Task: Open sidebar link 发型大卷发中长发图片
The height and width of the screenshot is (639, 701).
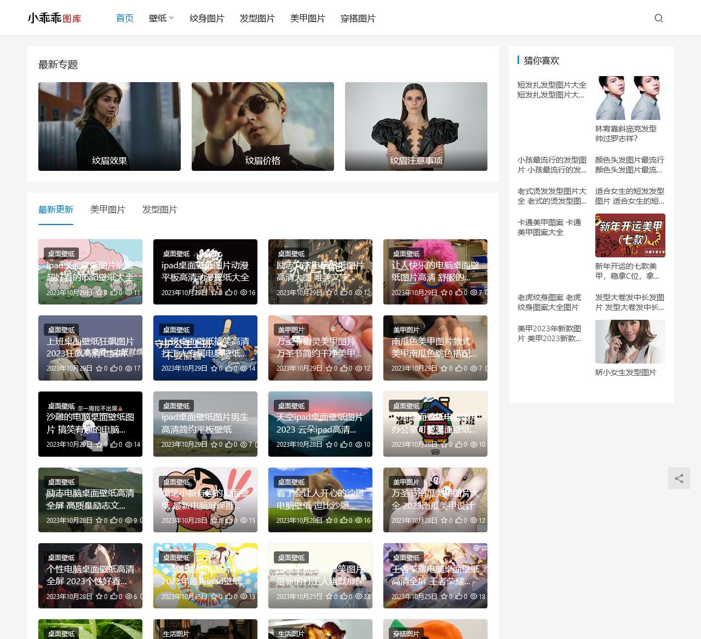Action: pos(630,302)
